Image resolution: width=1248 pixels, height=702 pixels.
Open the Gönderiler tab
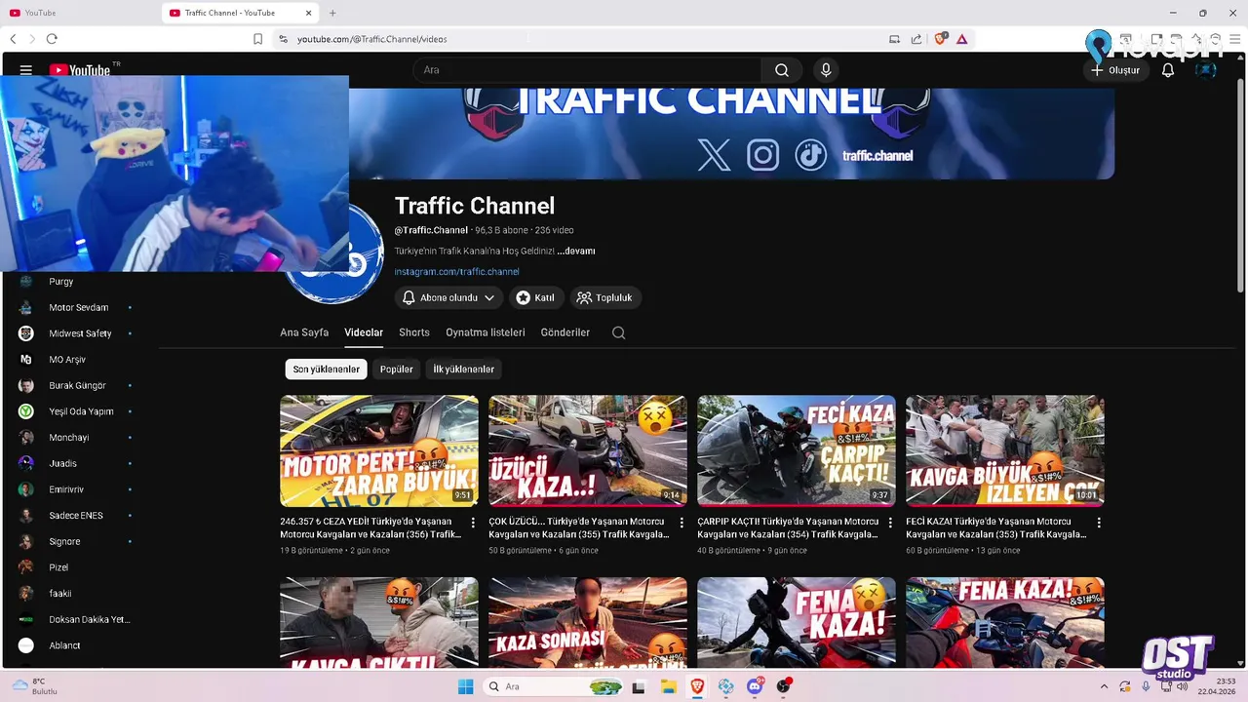click(565, 332)
